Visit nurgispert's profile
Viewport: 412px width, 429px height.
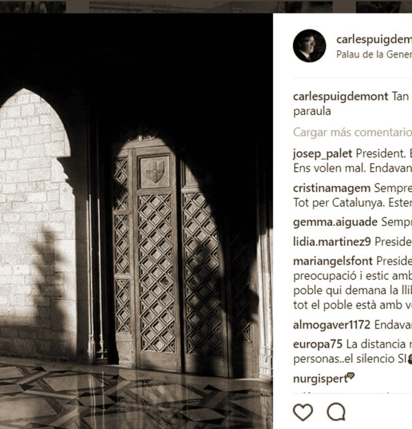point(320,379)
